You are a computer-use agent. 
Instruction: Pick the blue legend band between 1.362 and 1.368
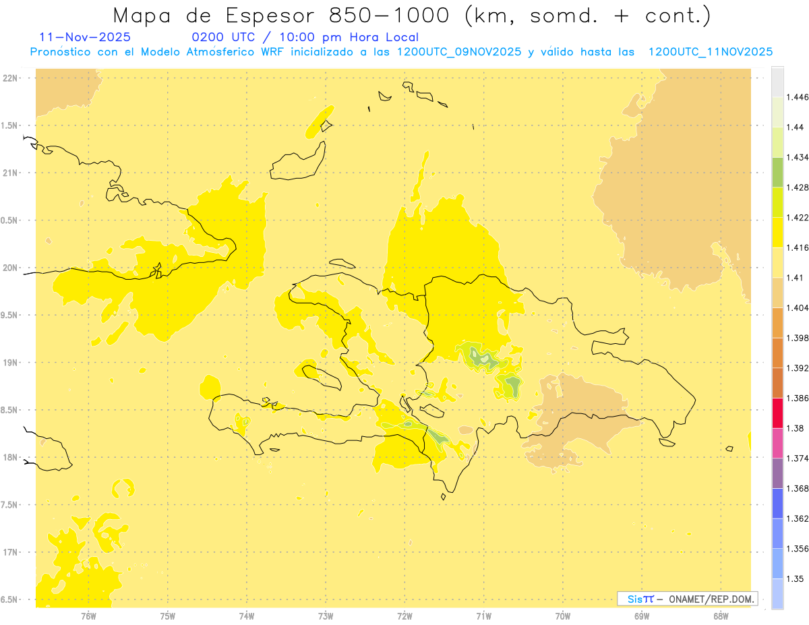(777, 503)
